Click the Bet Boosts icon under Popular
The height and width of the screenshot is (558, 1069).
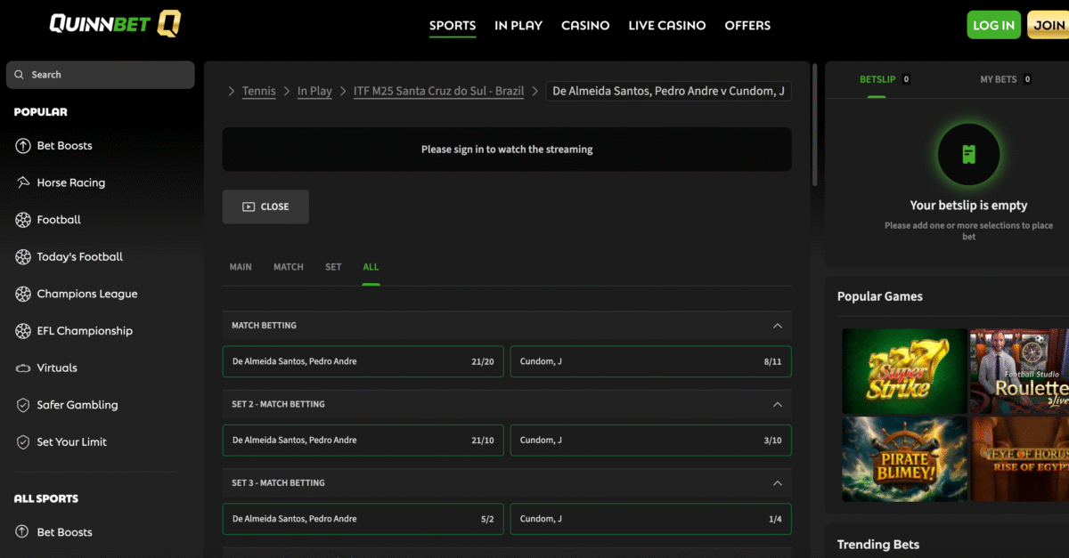click(x=23, y=146)
